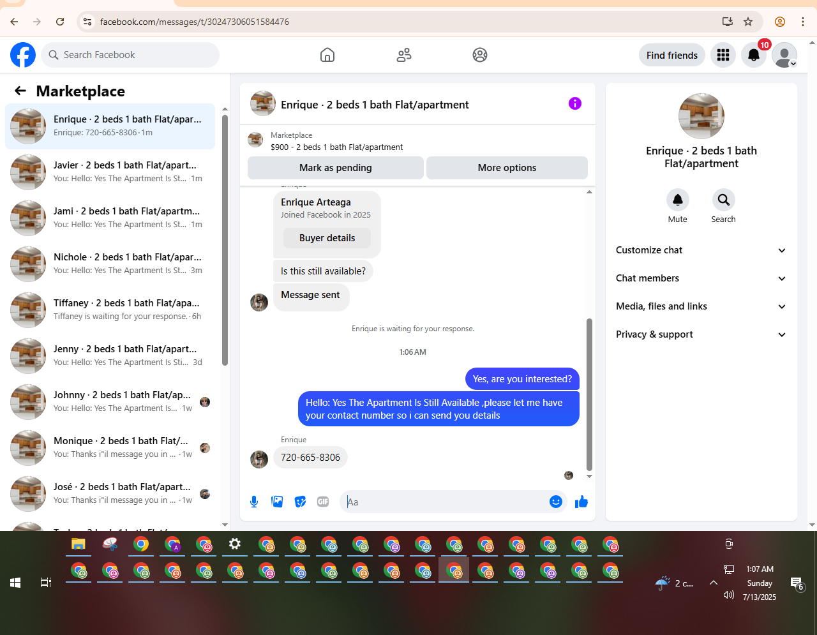817x635 pixels.
Task: Click the 'Is this still available?' message
Action: point(323,271)
